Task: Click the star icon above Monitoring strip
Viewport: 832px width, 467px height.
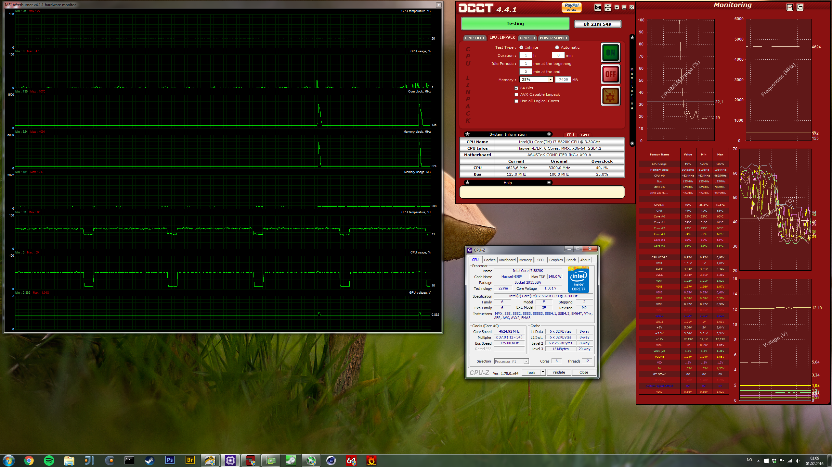Action: tap(632, 37)
